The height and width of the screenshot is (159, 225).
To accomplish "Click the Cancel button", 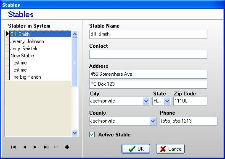I will (x=170, y=149).
